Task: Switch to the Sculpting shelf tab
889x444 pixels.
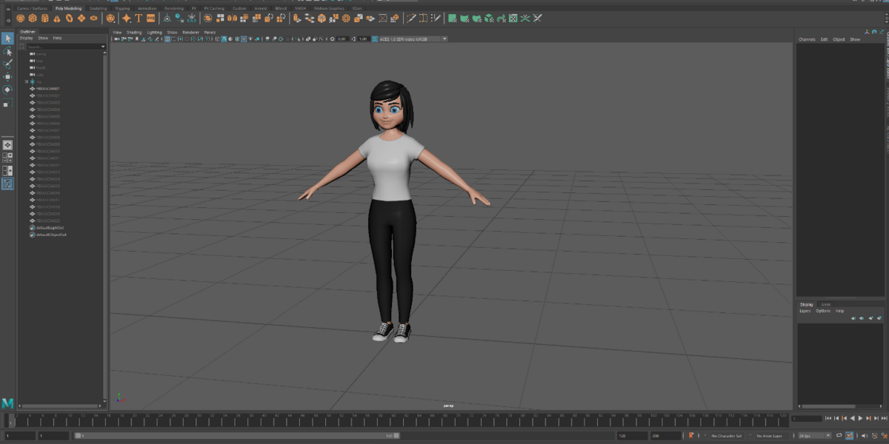Action: [x=98, y=8]
